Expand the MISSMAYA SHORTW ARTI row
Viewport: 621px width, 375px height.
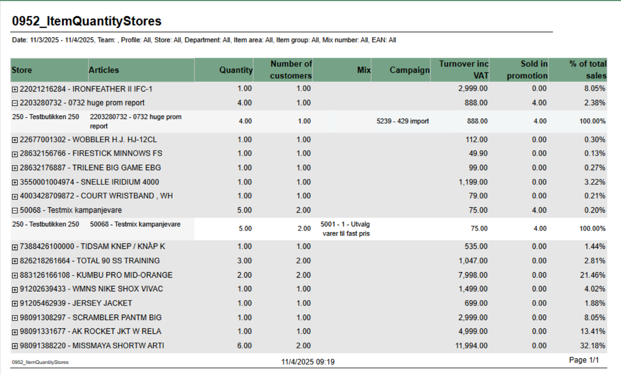point(15,346)
